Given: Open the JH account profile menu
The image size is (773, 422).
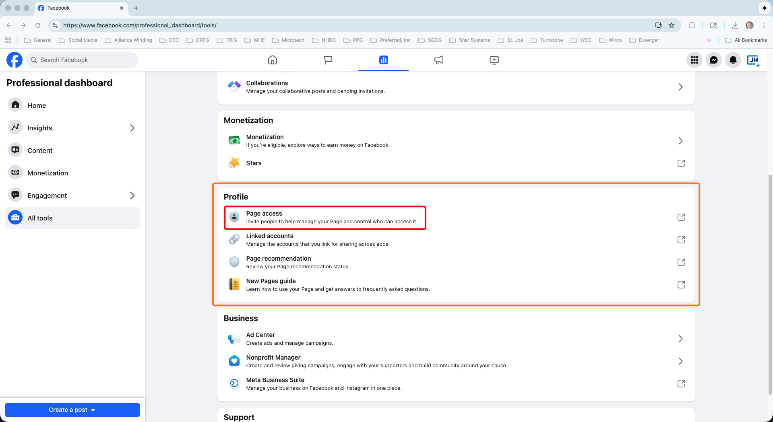Looking at the screenshot, I should (753, 60).
